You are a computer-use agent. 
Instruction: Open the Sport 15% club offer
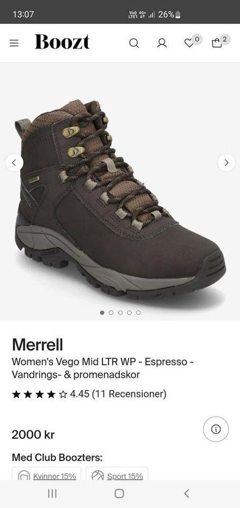[x=117, y=474]
